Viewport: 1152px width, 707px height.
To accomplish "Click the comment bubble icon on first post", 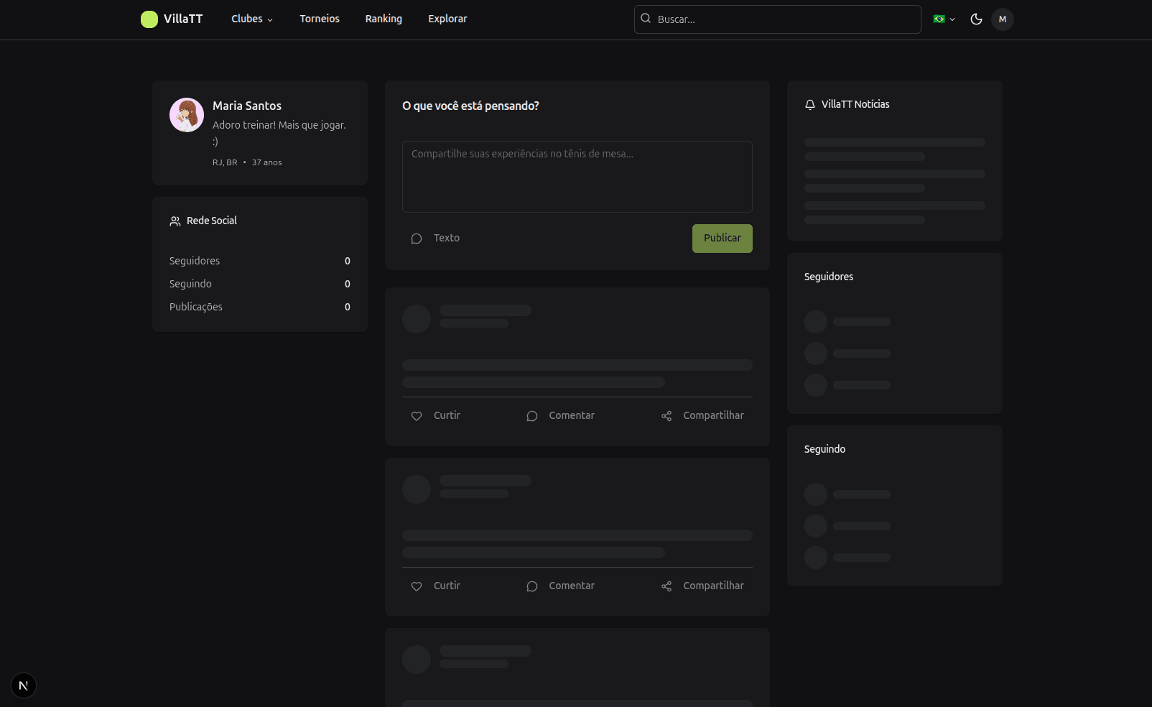I will tap(531, 416).
